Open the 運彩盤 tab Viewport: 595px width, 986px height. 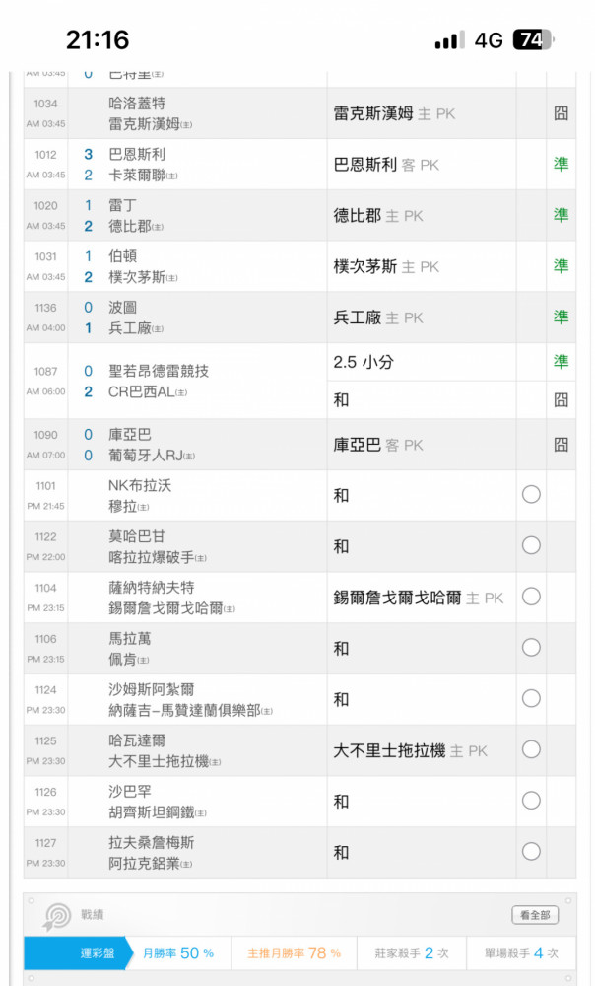98,953
